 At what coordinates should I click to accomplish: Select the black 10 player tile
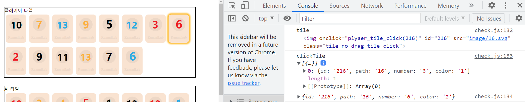16,29
